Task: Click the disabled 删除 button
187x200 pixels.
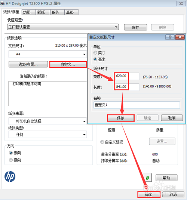Action: tap(163, 27)
